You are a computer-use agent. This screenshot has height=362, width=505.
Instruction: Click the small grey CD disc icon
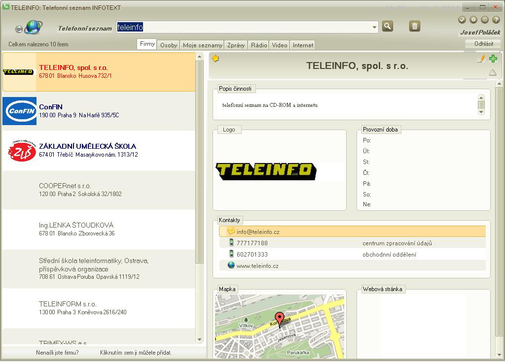point(19,29)
